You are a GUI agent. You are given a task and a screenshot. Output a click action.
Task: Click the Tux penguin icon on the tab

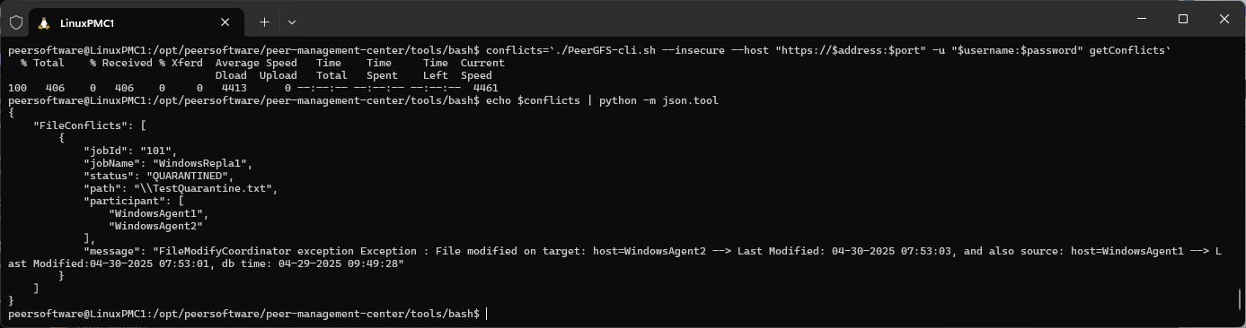pyautogui.click(x=44, y=22)
